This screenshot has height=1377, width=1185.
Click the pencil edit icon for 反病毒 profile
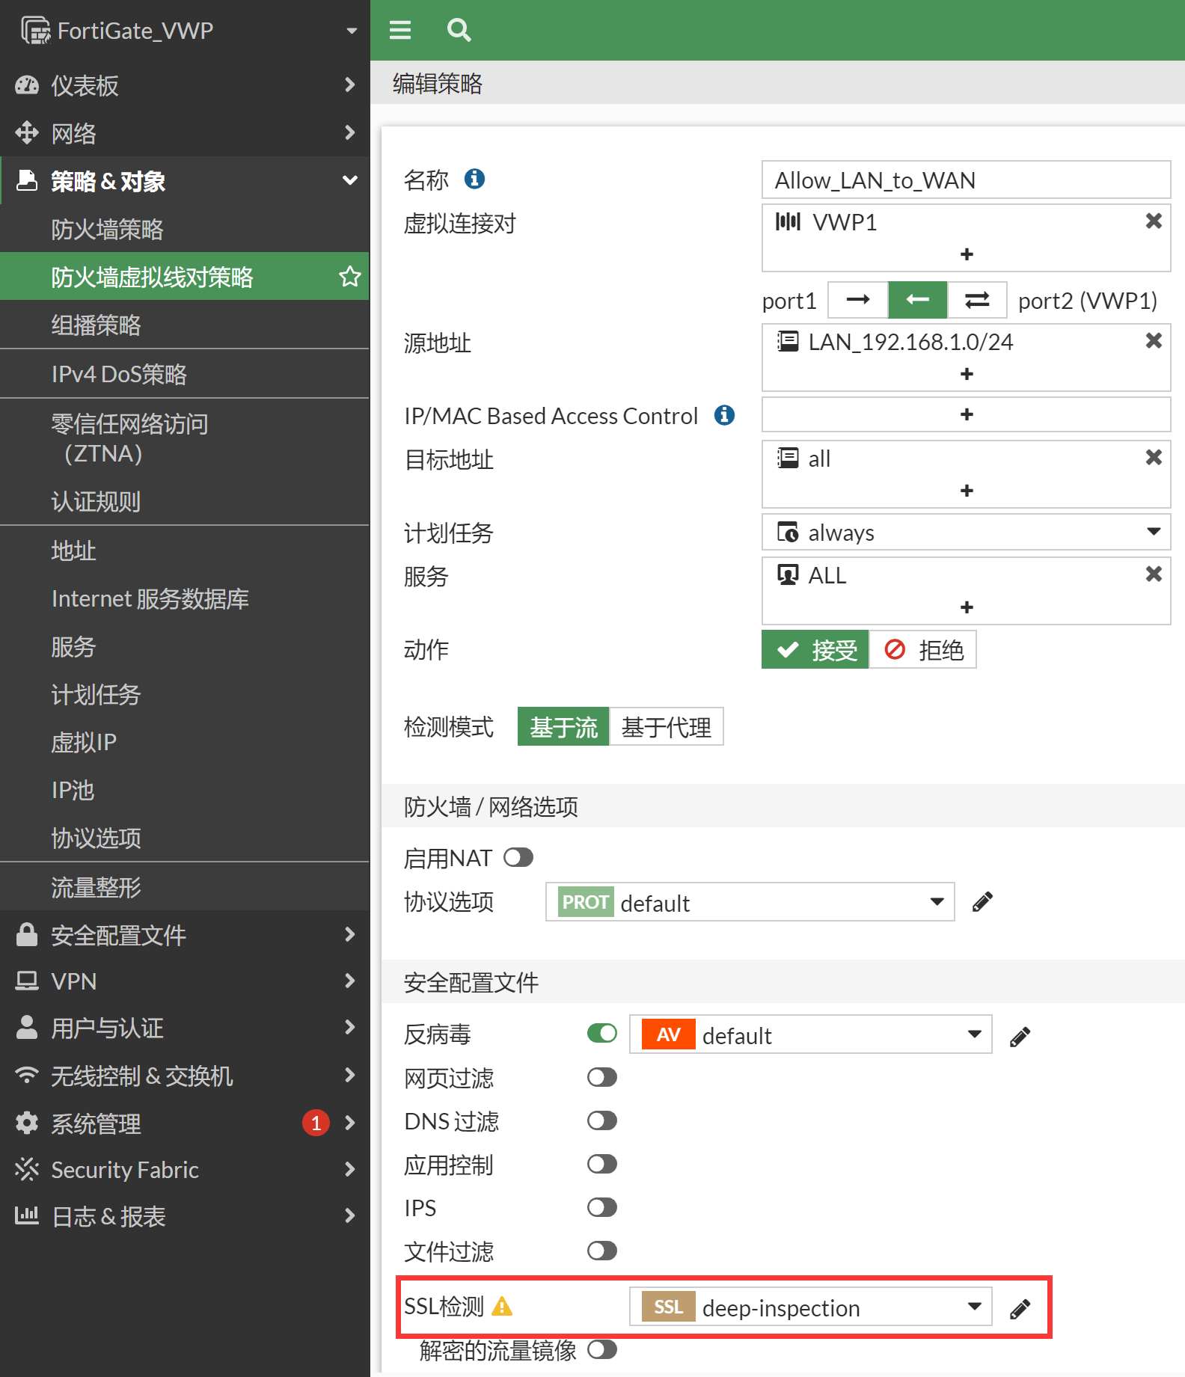(1020, 1037)
